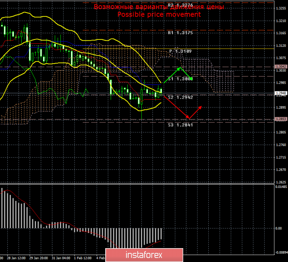Viewport: 288px width, 262px height.
Task: Click the S2 1.2942 support label
Action: click(x=180, y=97)
